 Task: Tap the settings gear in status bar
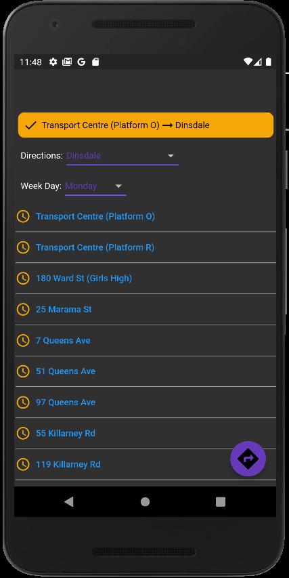point(53,62)
